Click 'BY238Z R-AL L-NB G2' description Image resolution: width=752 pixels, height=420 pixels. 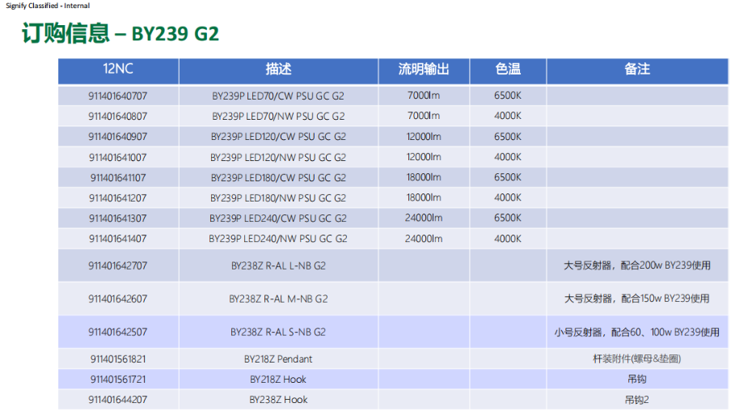(278, 265)
